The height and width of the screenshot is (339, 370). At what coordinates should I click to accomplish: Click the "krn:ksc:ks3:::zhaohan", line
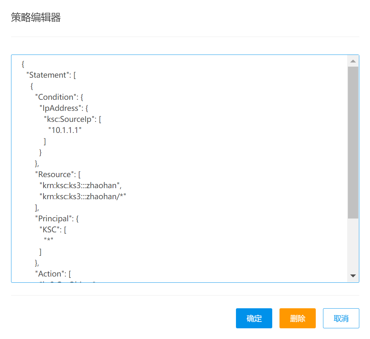[80, 185]
